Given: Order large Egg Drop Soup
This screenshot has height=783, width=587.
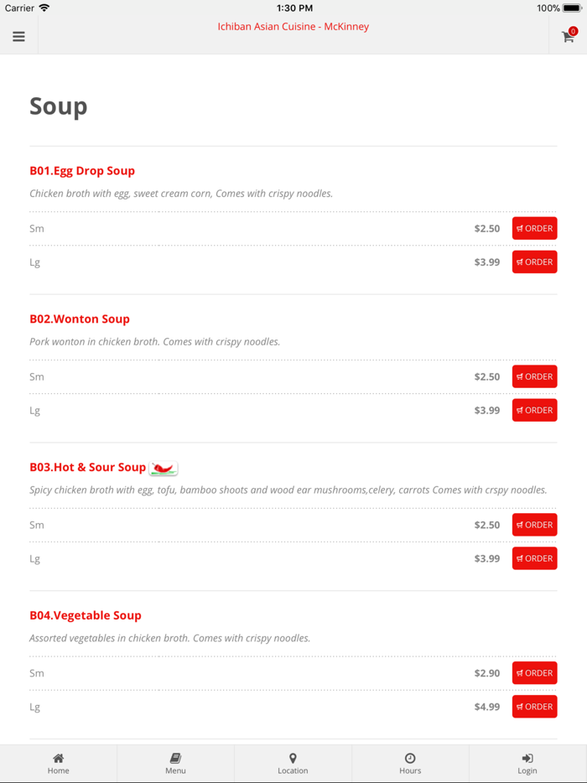Looking at the screenshot, I should pos(534,262).
